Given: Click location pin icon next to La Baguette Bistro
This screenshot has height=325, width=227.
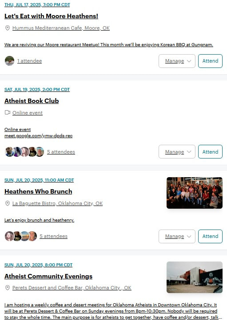Looking at the screenshot, I should coord(8,203).
